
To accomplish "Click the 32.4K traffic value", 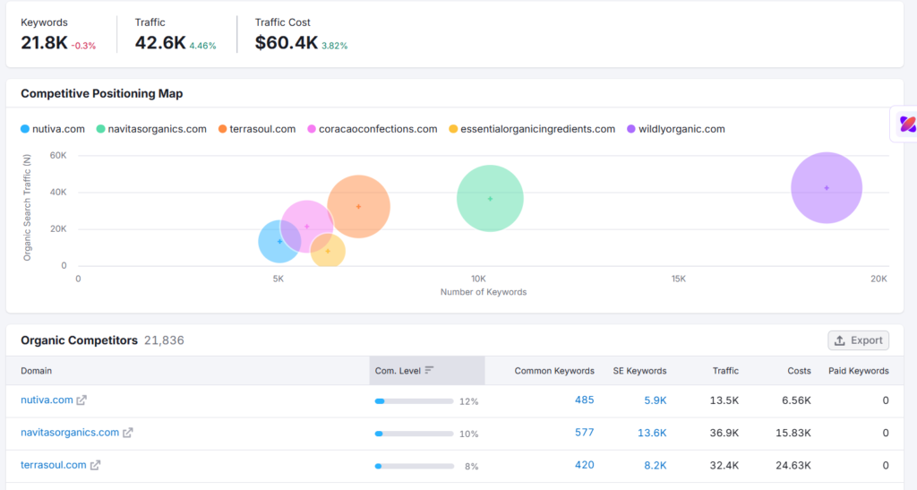I will coord(724,466).
